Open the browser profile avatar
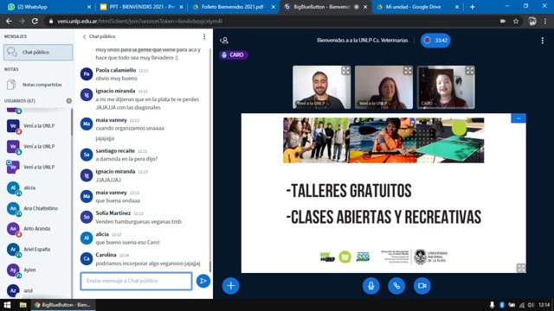Screen dimensions: 554x311 click(x=532, y=21)
